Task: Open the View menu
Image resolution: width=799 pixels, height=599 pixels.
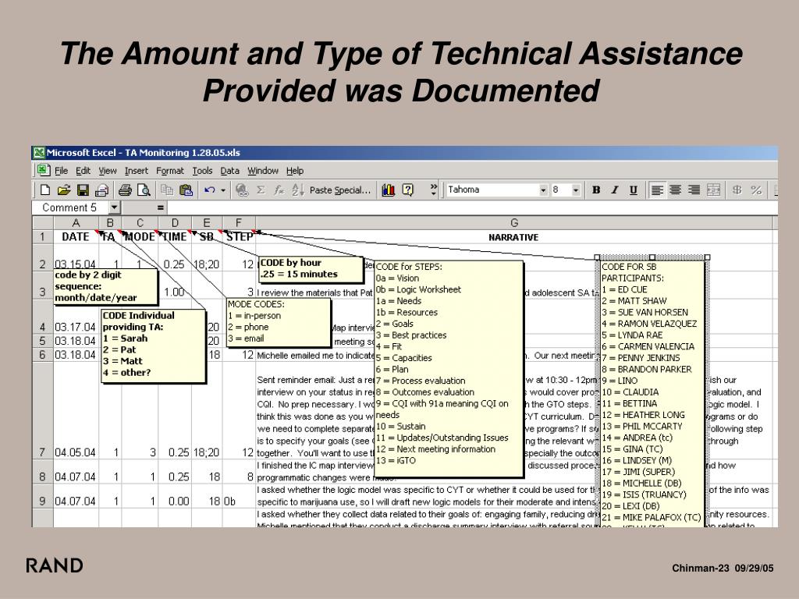Action: tap(108, 171)
